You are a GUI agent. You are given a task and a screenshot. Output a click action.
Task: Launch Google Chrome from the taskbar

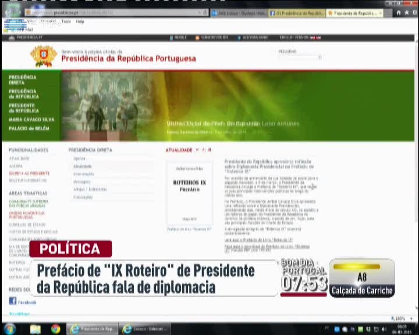(55, 329)
